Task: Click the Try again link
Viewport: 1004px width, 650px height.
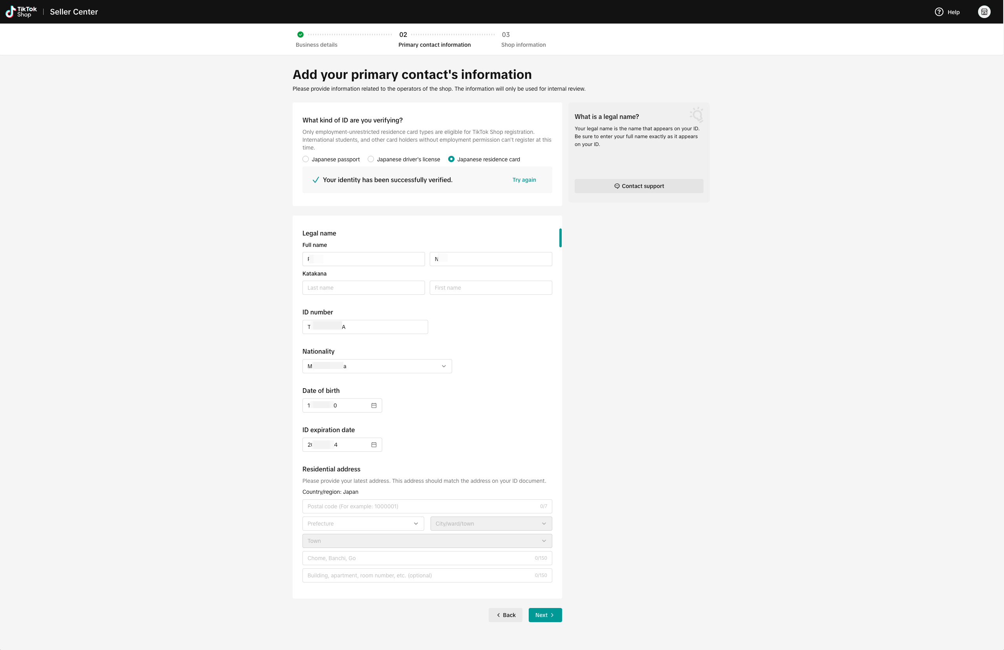Action: pyautogui.click(x=524, y=180)
